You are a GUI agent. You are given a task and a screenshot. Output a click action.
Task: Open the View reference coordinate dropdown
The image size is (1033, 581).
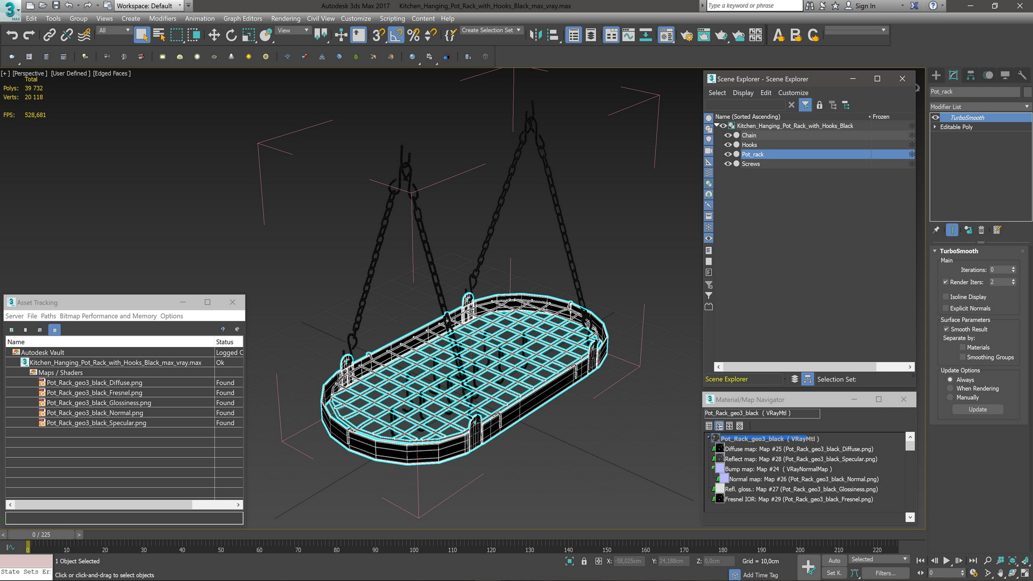pyautogui.click(x=293, y=31)
